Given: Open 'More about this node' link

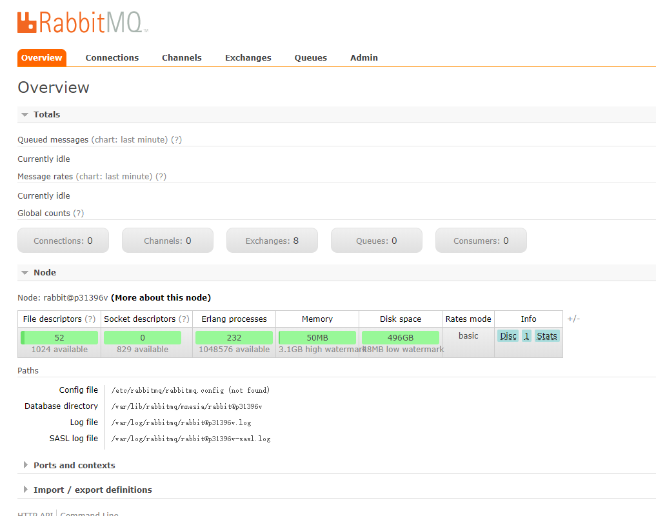Looking at the screenshot, I should point(161,297).
